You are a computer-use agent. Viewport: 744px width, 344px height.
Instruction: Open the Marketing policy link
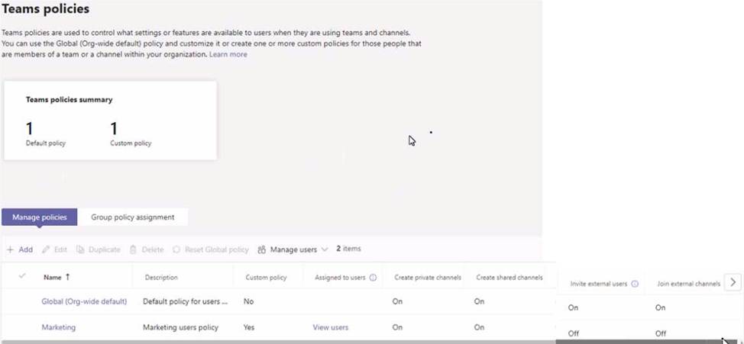tap(59, 327)
